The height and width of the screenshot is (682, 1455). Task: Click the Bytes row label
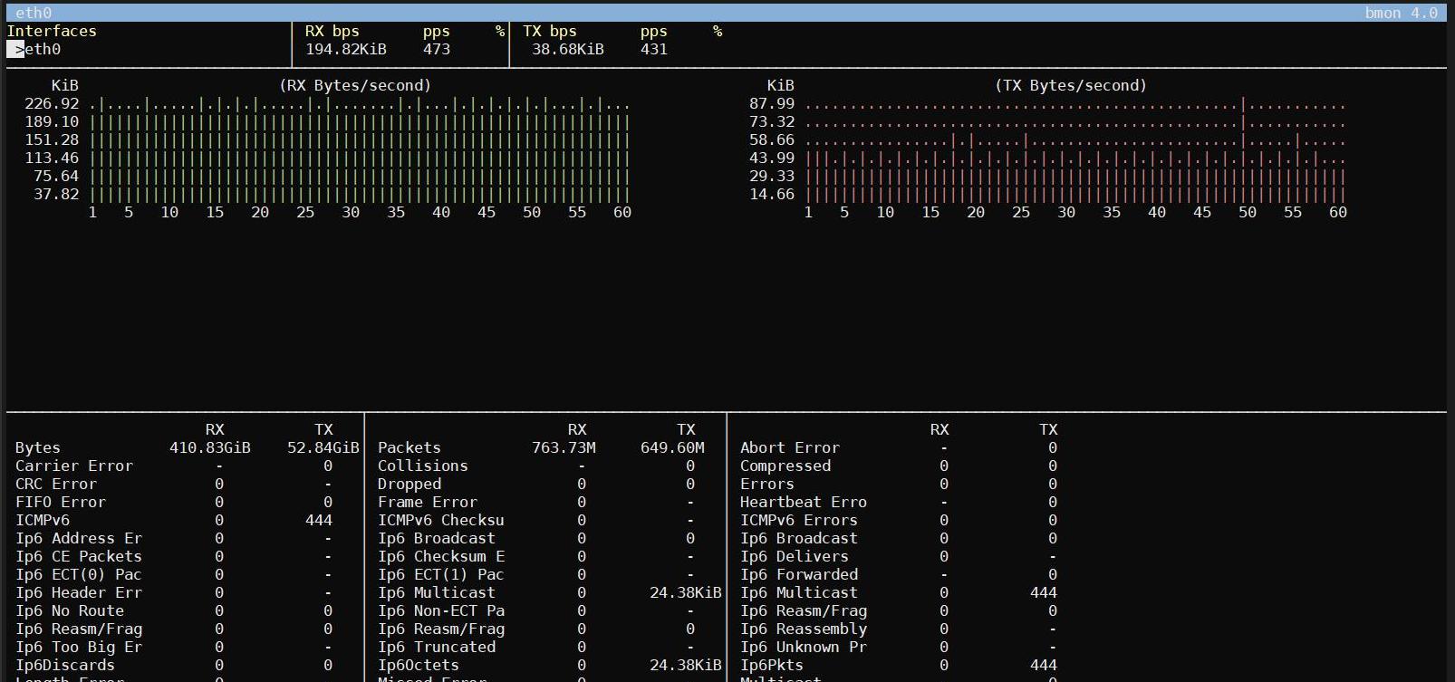coord(38,447)
